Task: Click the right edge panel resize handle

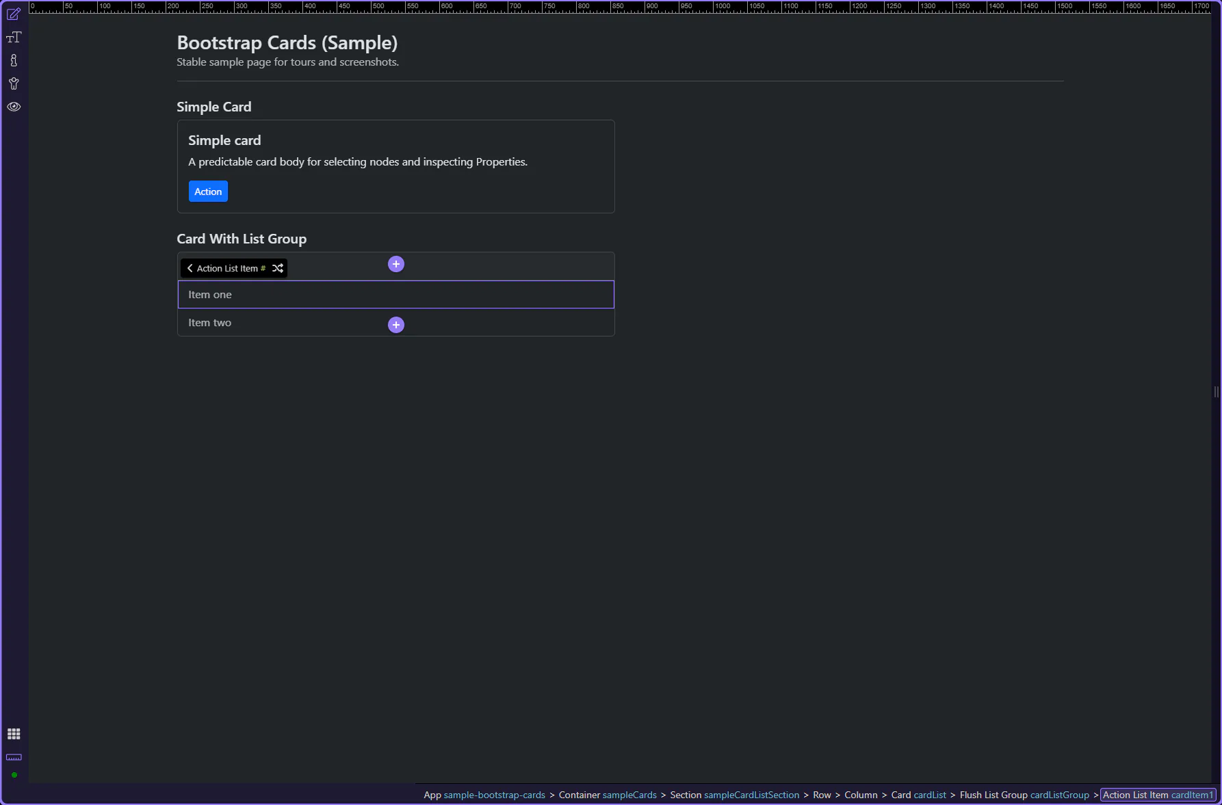Action: tap(1216, 392)
